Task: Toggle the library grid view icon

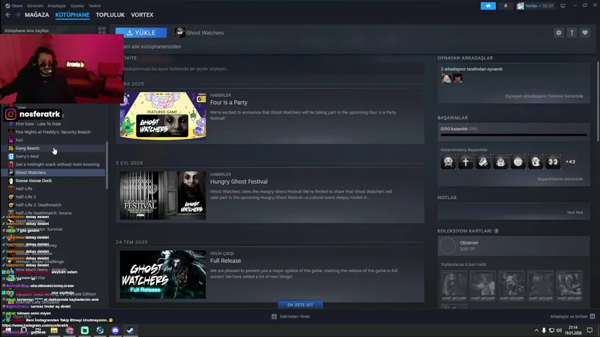Action: pyautogui.click(x=102, y=30)
